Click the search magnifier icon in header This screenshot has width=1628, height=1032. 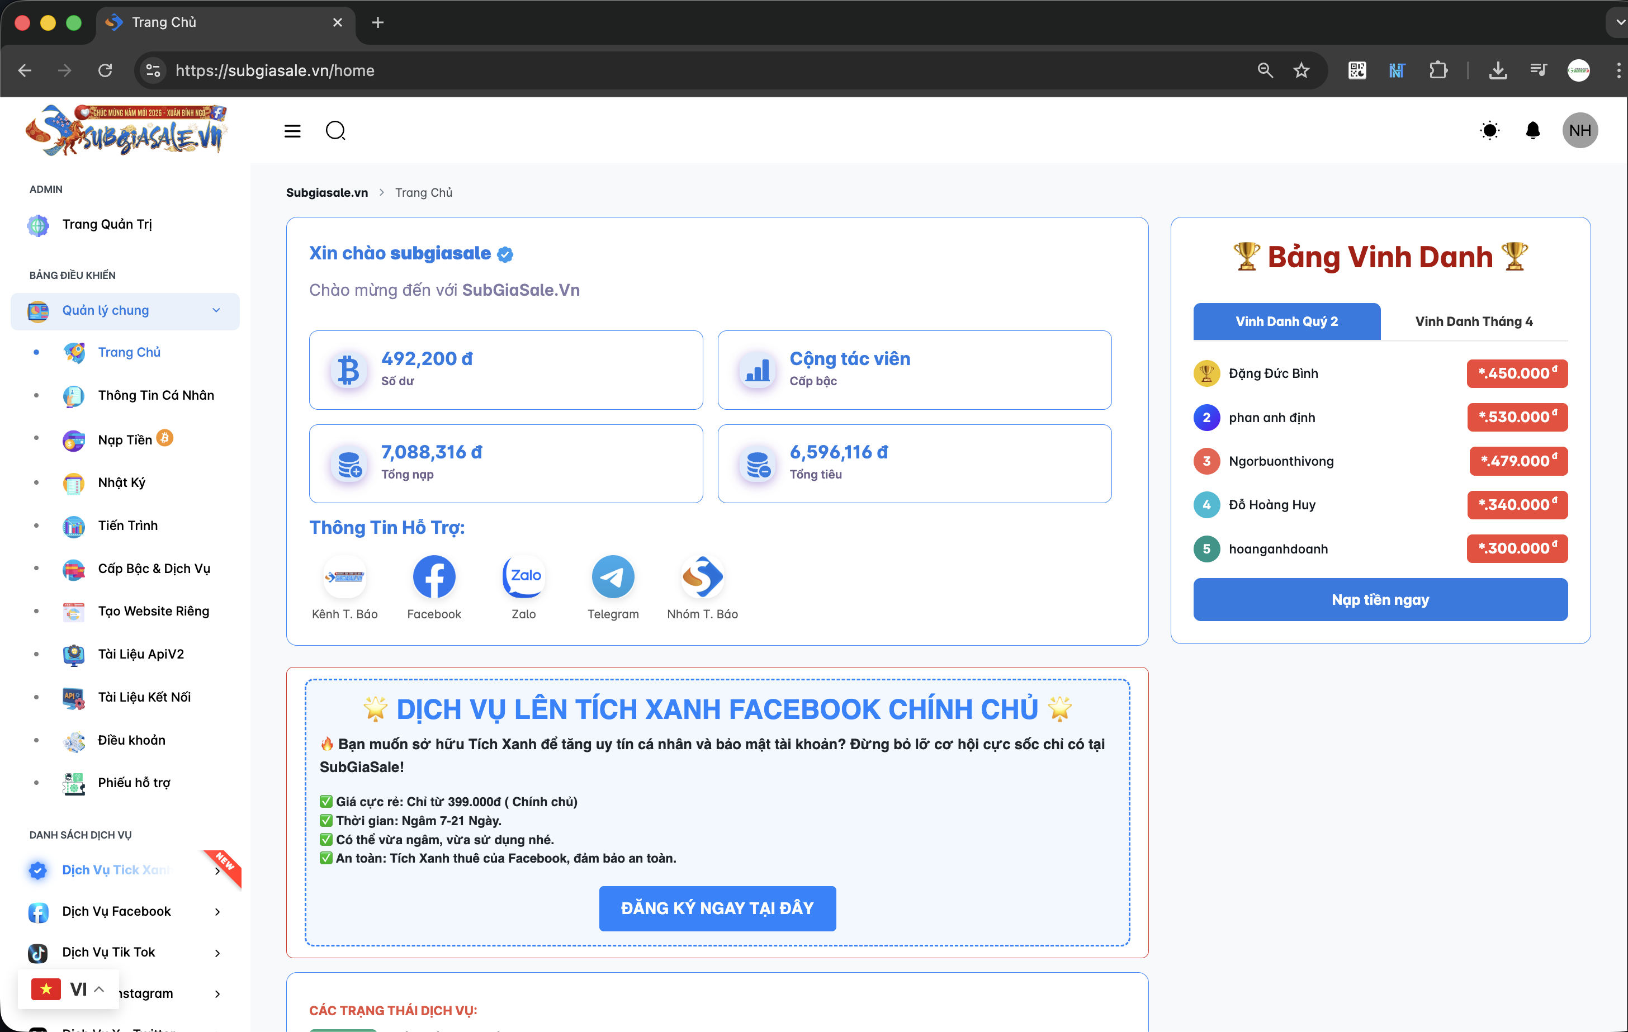335,130
